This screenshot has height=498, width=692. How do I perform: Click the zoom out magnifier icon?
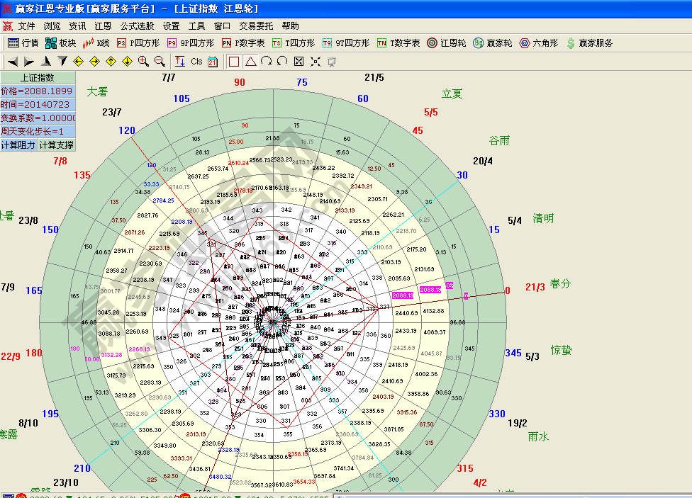[160, 62]
